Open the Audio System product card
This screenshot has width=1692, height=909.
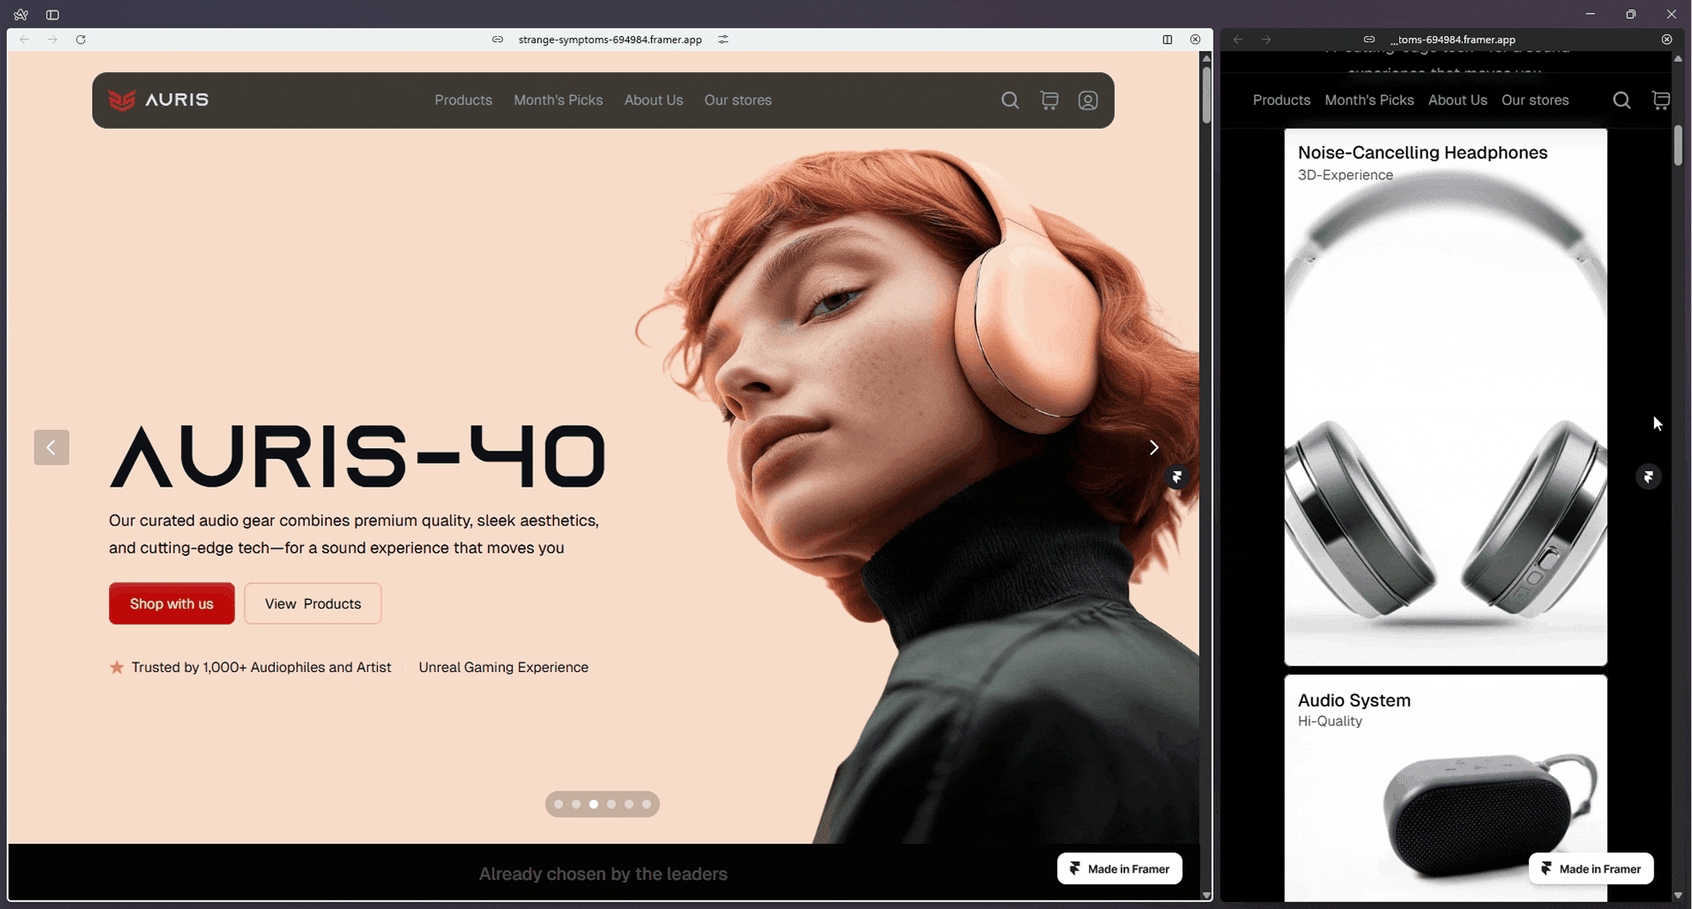tap(1446, 788)
